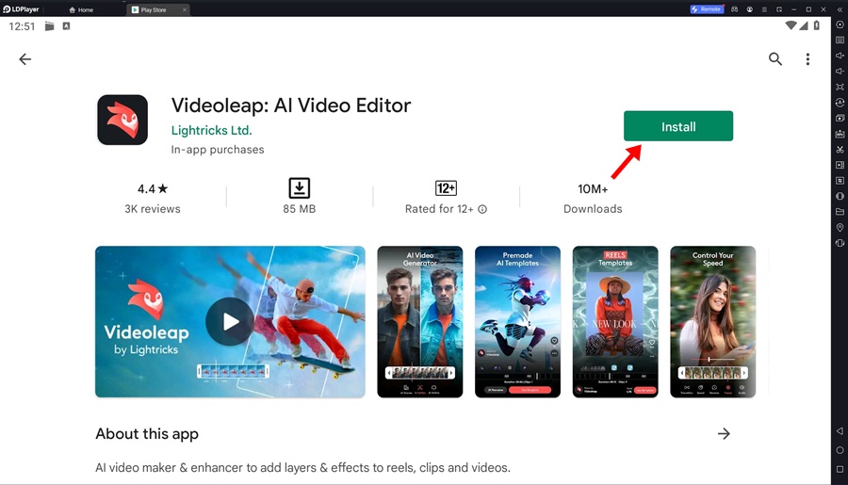Click the Android back triangle button
This screenshot has width=848, height=485.
[840, 431]
